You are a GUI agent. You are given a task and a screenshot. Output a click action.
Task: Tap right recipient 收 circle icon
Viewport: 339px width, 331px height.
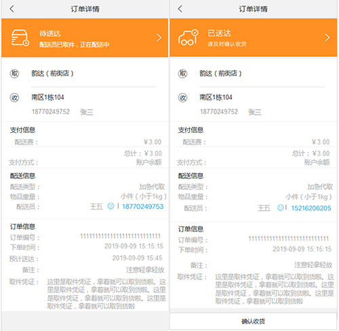(182, 98)
